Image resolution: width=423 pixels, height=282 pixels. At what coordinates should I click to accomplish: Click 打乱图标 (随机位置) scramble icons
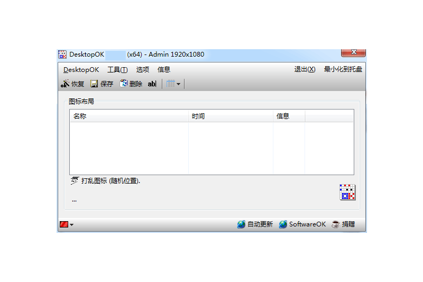(105, 181)
